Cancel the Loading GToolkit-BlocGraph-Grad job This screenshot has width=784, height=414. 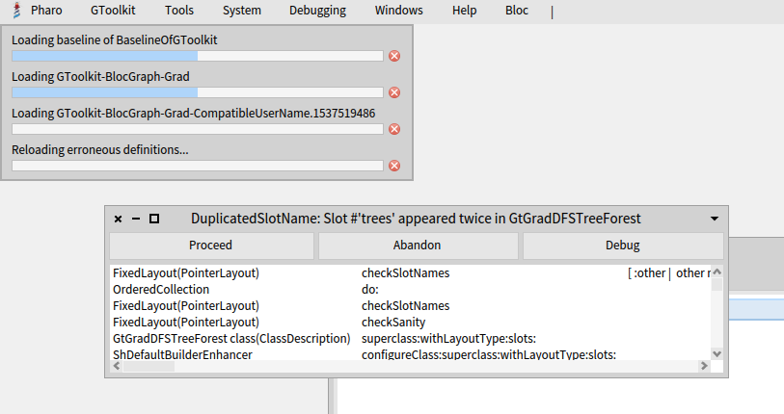394,92
